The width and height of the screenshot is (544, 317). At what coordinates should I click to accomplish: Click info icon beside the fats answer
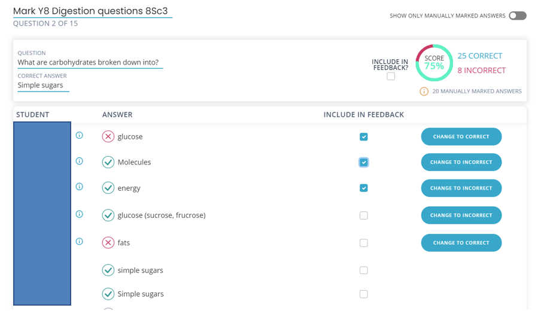click(x=80, y=242)
